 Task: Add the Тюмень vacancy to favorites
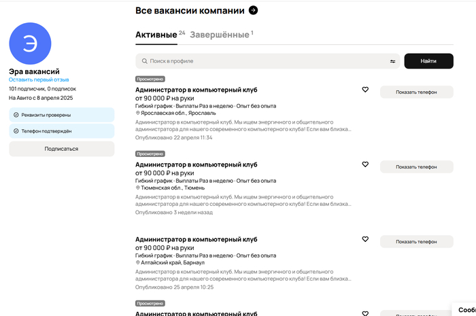365,164
